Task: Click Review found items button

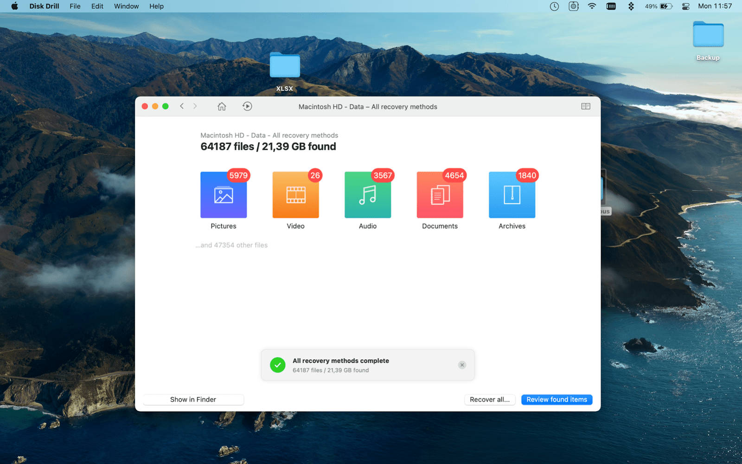Action: 556,400
